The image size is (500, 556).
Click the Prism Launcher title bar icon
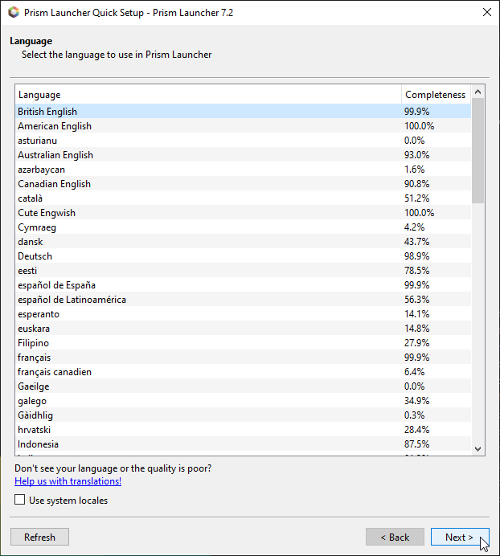[x=12, y=13]
